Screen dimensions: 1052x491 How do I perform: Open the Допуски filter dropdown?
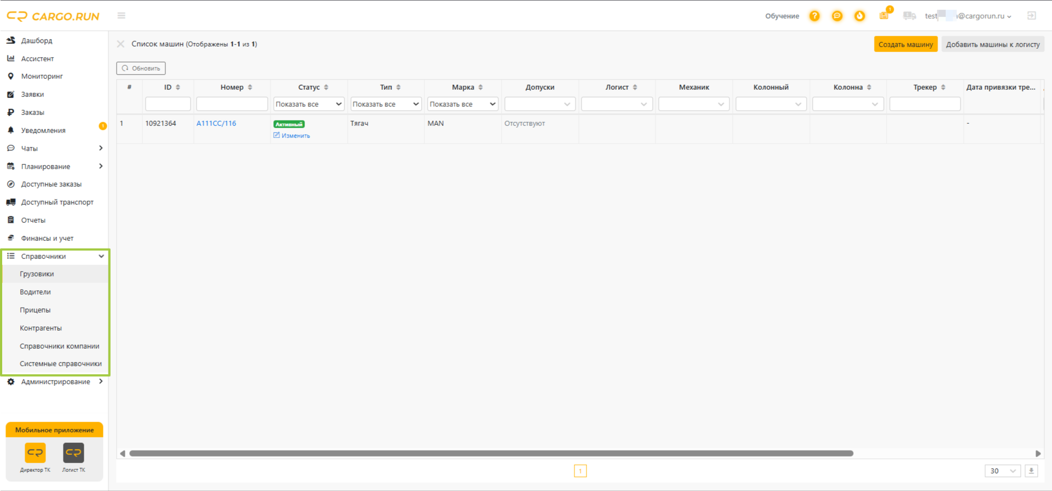coord(540,104)
